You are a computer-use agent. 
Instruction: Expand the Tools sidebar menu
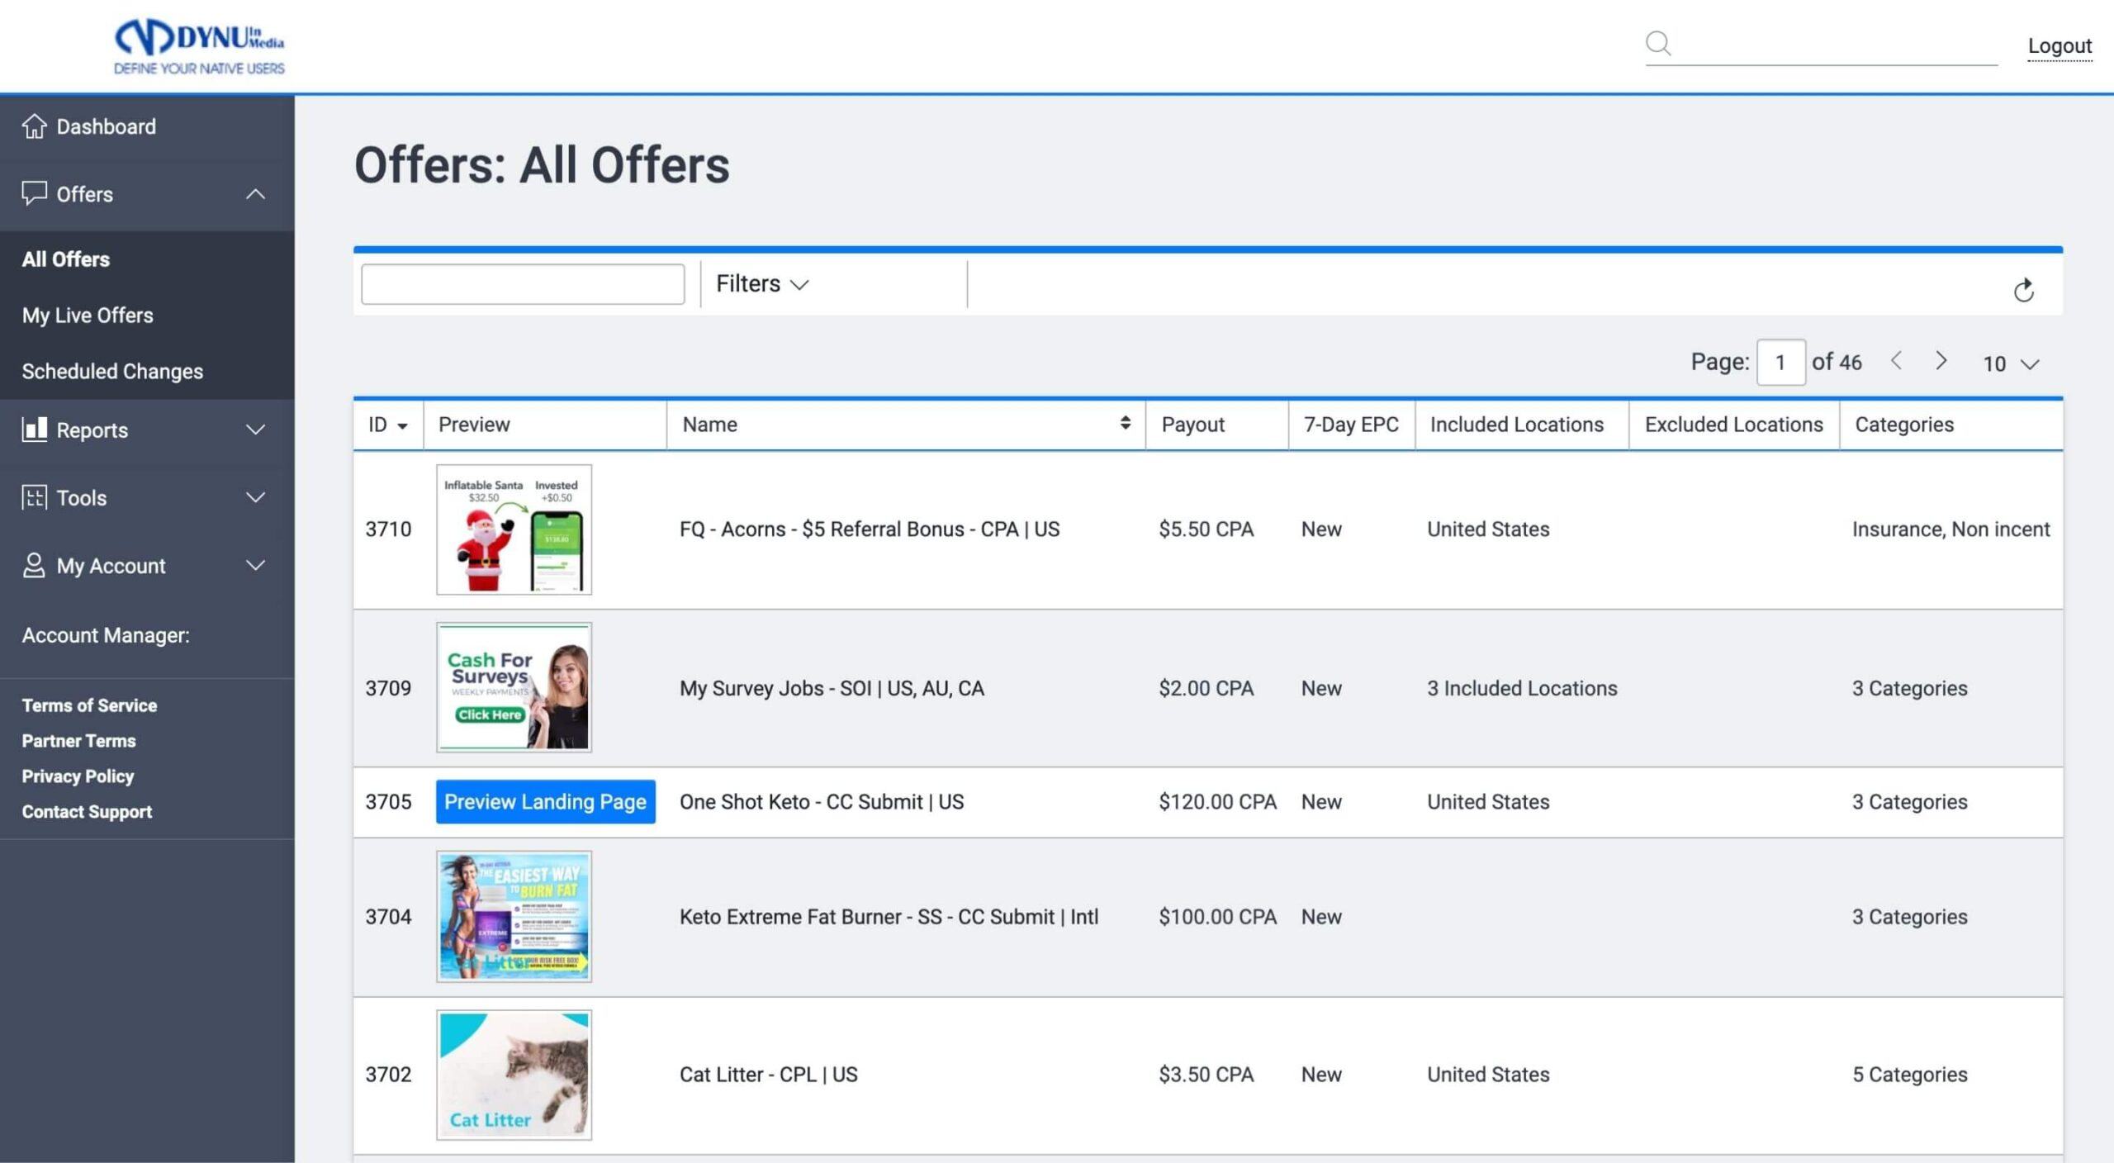pyautogui.click(x=255, y=497)
